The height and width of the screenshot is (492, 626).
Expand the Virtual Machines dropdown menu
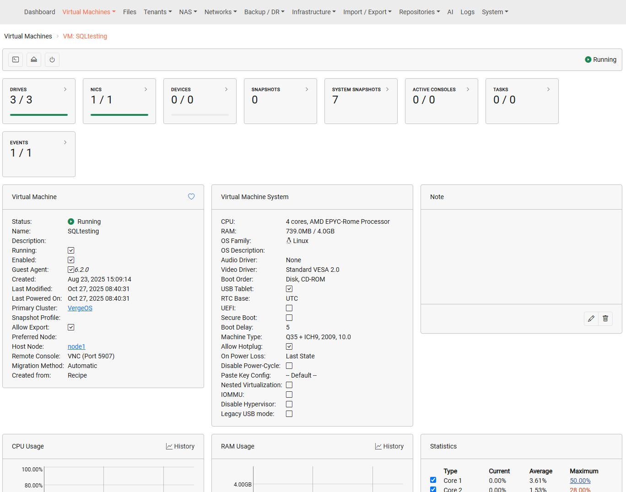89,12
